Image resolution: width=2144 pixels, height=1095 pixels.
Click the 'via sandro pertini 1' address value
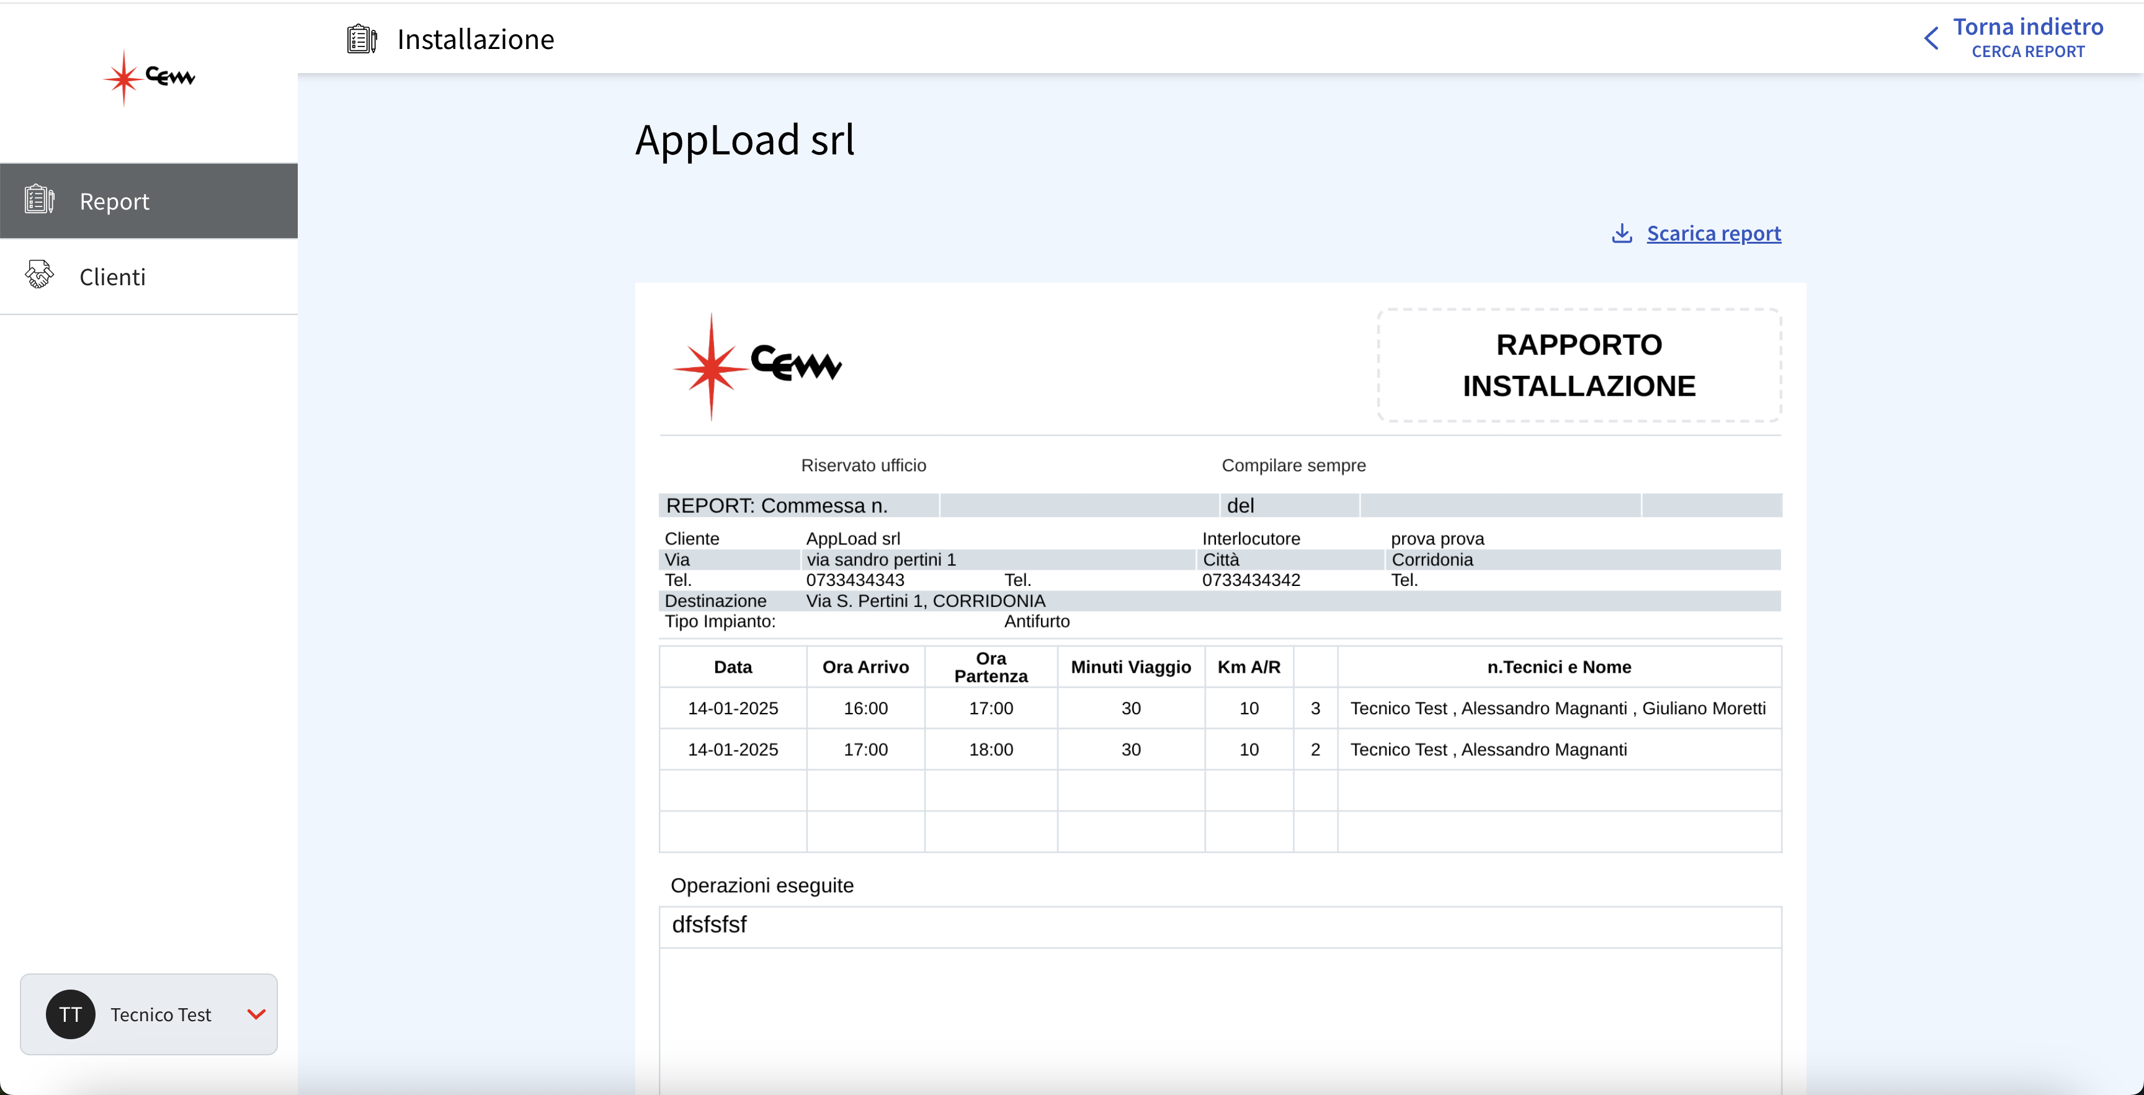(x=882, y=559)
